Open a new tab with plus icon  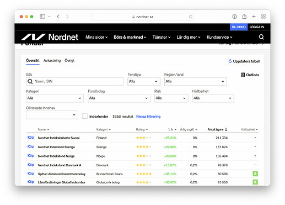[254, 17]
